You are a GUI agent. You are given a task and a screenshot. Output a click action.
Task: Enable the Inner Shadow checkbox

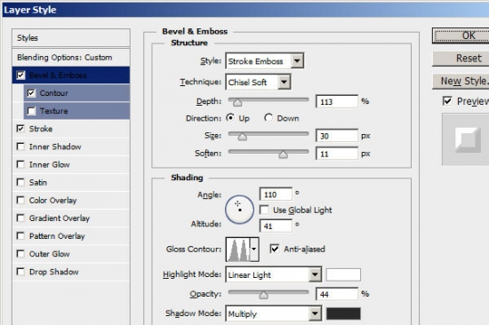[20, 147]
